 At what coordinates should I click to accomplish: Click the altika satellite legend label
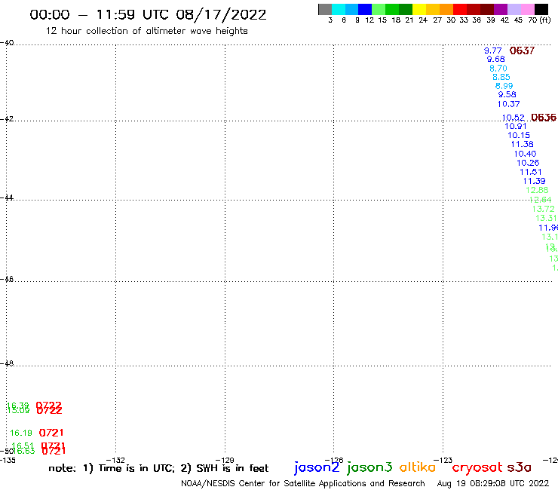pos(418,467)
